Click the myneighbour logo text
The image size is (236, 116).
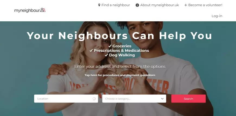(x=27, y=11)
